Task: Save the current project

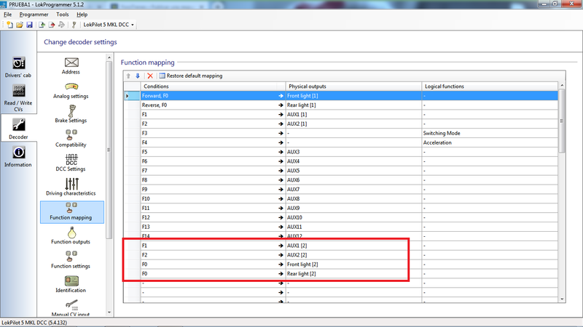Action: coord(29,25)
